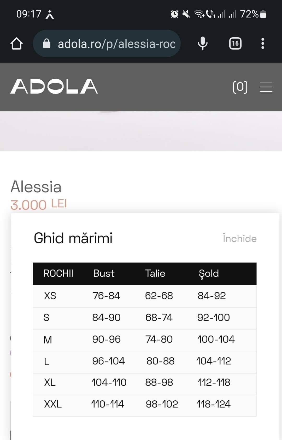Screen dimensions: 282x440
Task: Tap the browser home icon
Action: tap(16, 44)
